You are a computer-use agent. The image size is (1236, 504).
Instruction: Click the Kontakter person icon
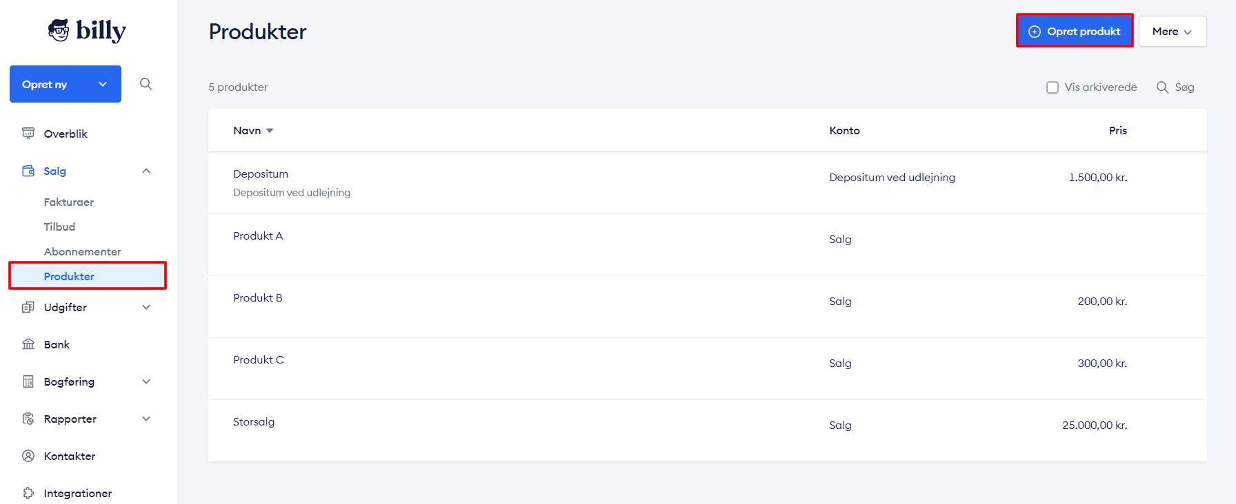(28, 456)
